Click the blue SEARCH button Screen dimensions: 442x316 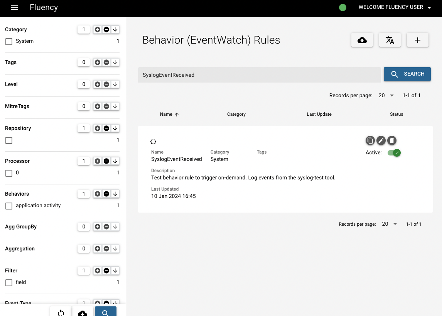pos(407,74)
